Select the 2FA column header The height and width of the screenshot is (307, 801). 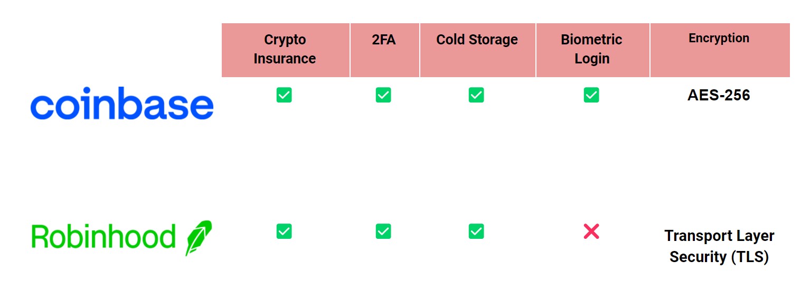click(x=385, y=50)
